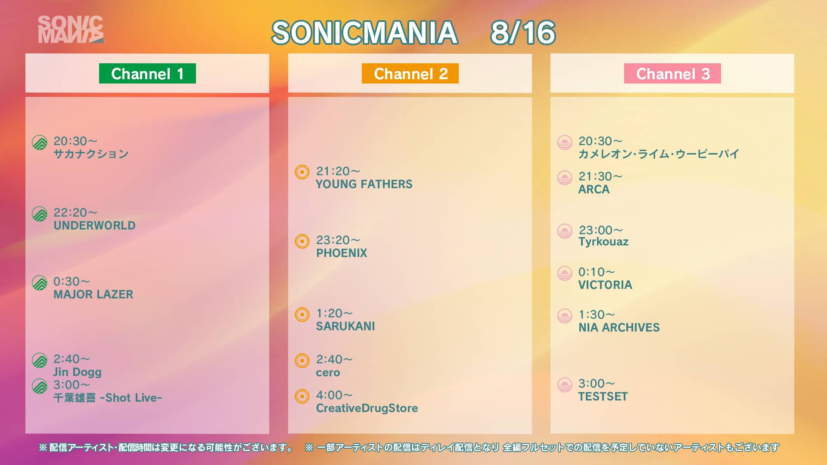Select the pink sunset icon beside NIA ARCHIVES
The image size is (827, 465).
[x=564, y=316]
